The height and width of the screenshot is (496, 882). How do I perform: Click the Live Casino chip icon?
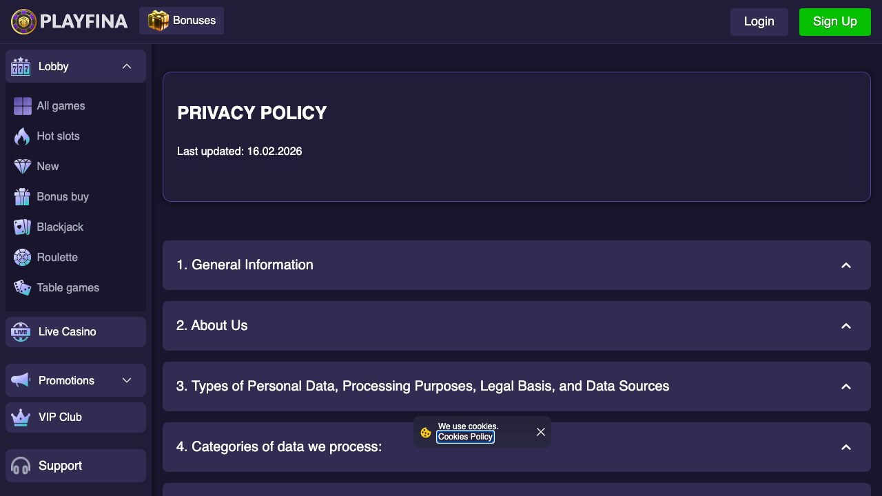(21, 332)
